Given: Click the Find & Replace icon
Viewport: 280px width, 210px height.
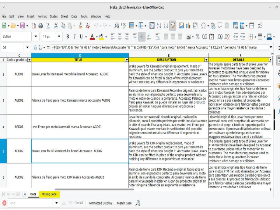Looking at the screenshot, I should click(116, 25).
